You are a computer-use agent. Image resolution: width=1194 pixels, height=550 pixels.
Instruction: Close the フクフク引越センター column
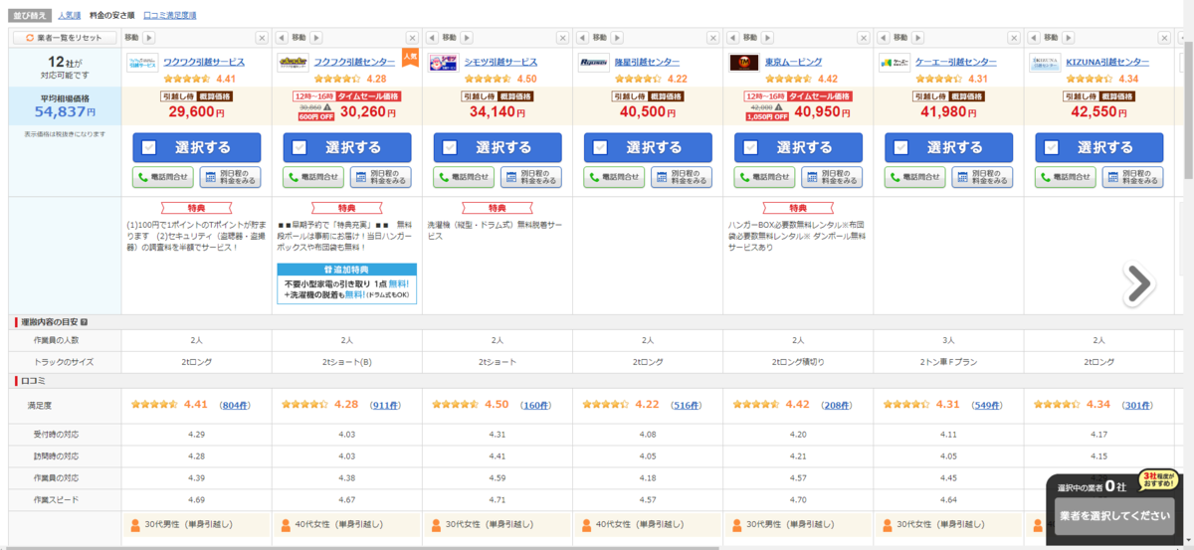412,38
